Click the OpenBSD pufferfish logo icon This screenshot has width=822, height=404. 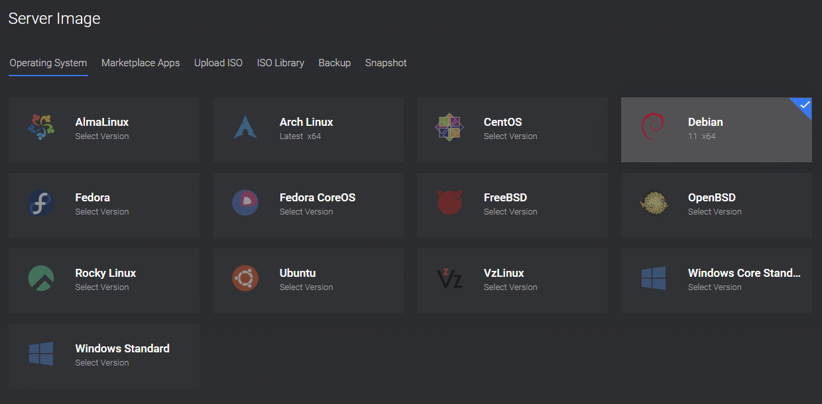[654, 203]
